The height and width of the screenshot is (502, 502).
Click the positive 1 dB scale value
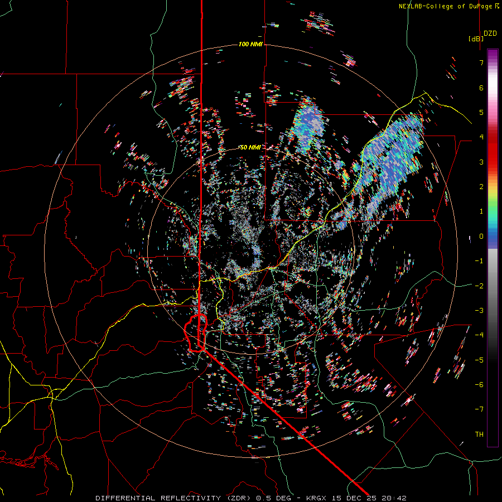tap(481, 211)
